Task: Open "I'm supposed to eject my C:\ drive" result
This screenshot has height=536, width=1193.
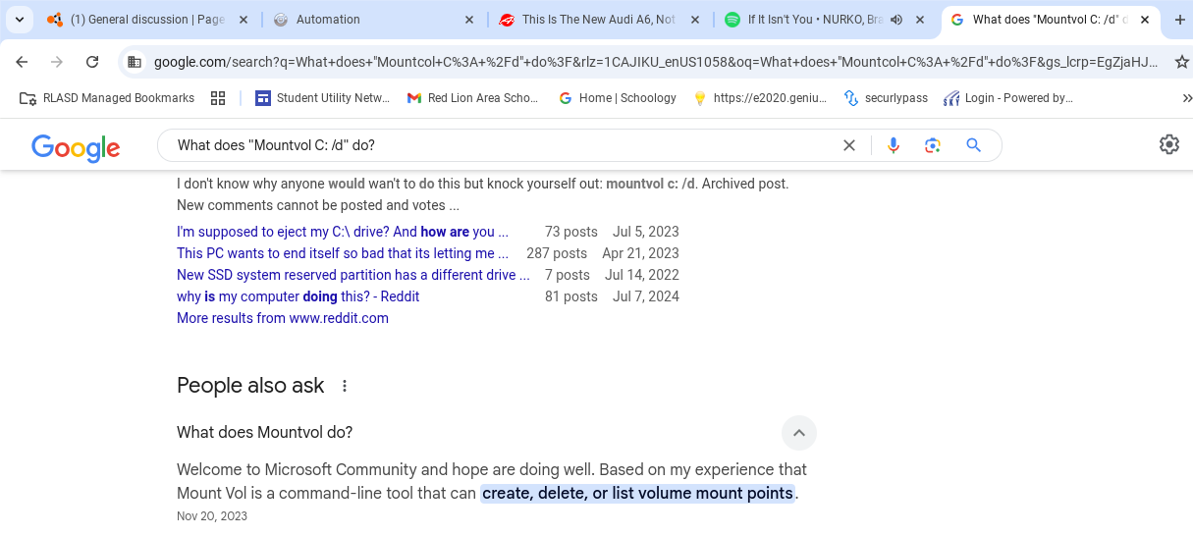Action: (x=343, y=232)
